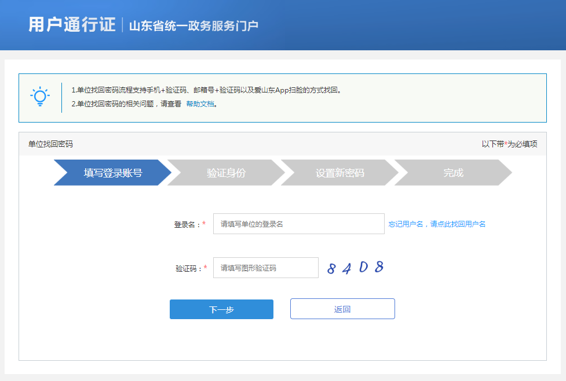
Task: Refresh the graphic verification code
Action: [356, 267]
